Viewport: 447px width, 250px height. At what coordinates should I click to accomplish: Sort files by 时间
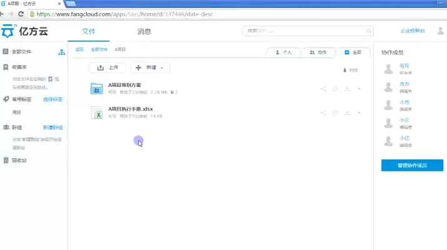[351, 70]
